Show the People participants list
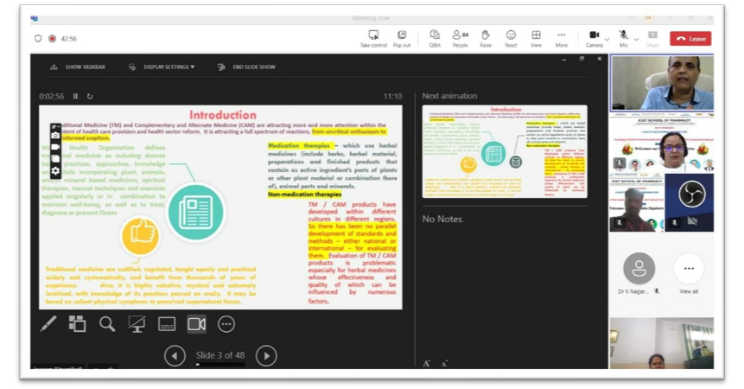Viewport: 744px width, 389px height. click(461, 38)
